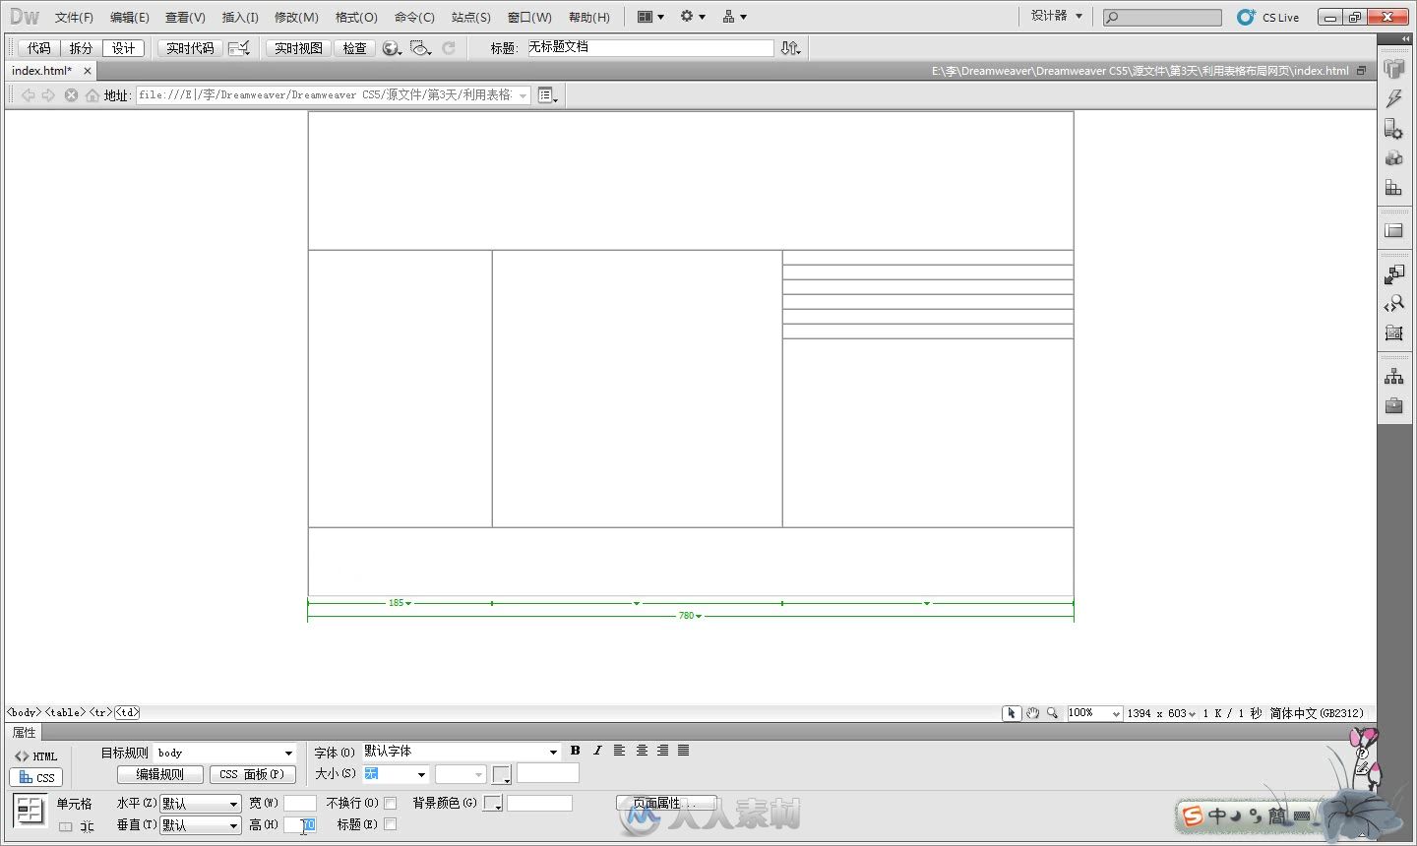Set center text alignment
The width and height of the screenshot is (1417, 846).
coord(642,751)
